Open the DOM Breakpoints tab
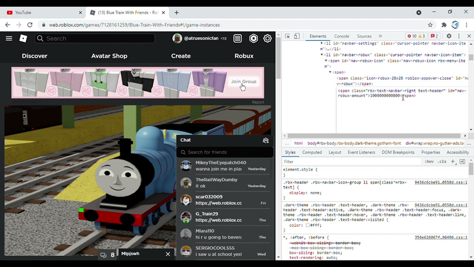Screen dimensions: 474x267 click(398, 152)
